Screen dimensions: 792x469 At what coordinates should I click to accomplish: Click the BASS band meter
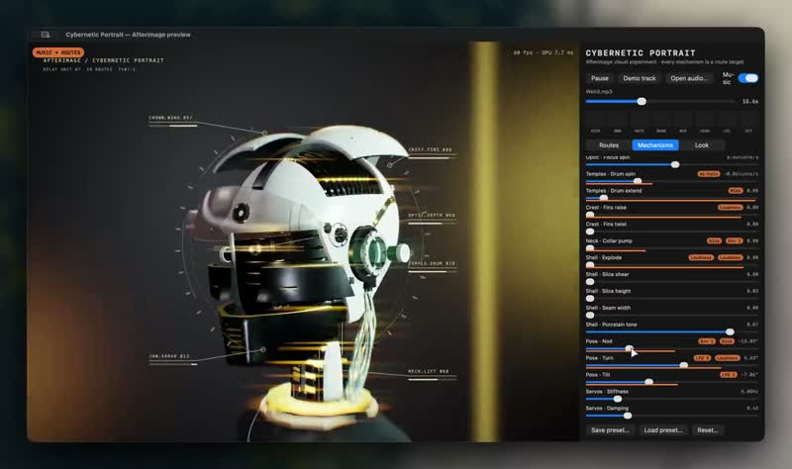pyautogui.click(x=661, y=123)
